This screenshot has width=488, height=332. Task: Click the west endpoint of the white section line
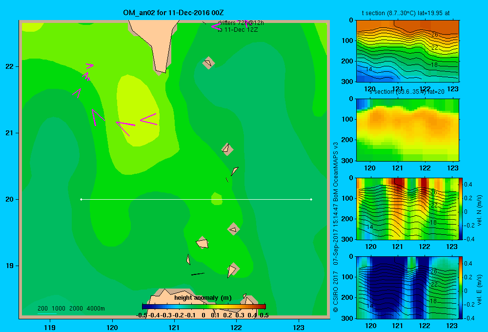[x=81, y=199]
